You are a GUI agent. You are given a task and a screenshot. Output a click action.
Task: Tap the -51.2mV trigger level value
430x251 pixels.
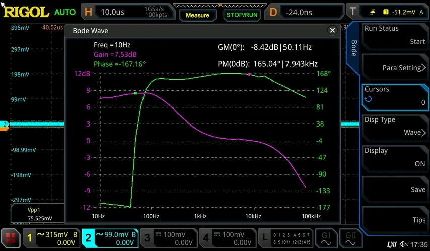(x=403, y=12)
